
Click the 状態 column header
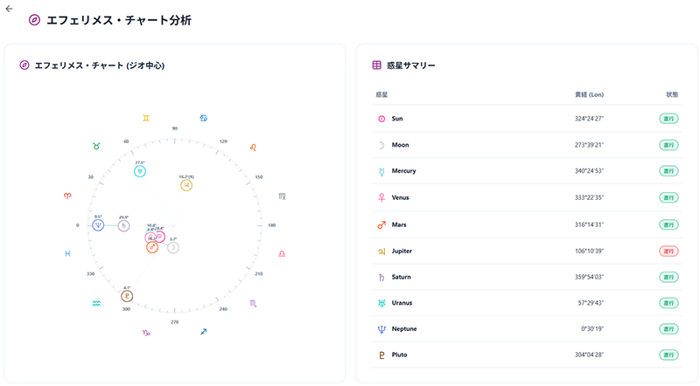point(672,93)
